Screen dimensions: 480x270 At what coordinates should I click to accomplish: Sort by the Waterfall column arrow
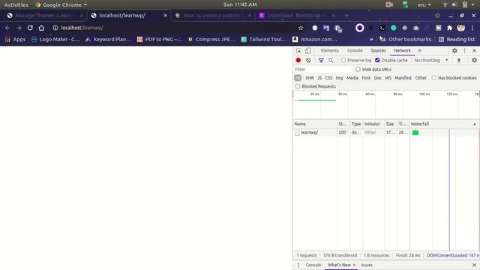coord(475,124)
